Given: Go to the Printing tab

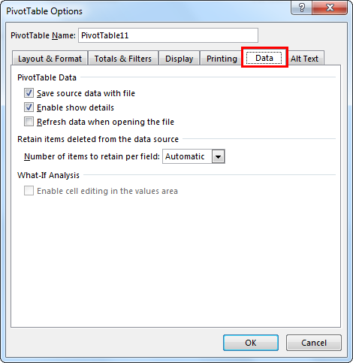Looking at the screenshot, I should click(x=222, y=59).
